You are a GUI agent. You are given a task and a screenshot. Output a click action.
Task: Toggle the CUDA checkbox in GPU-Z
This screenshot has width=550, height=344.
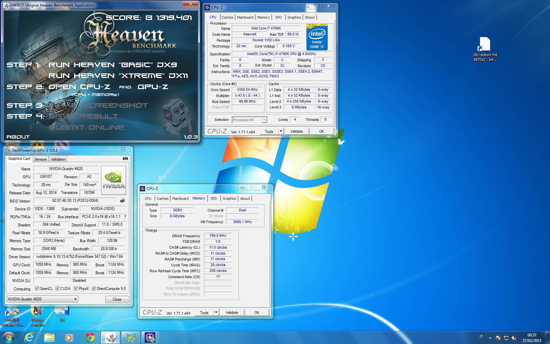[x=57, y=289]
